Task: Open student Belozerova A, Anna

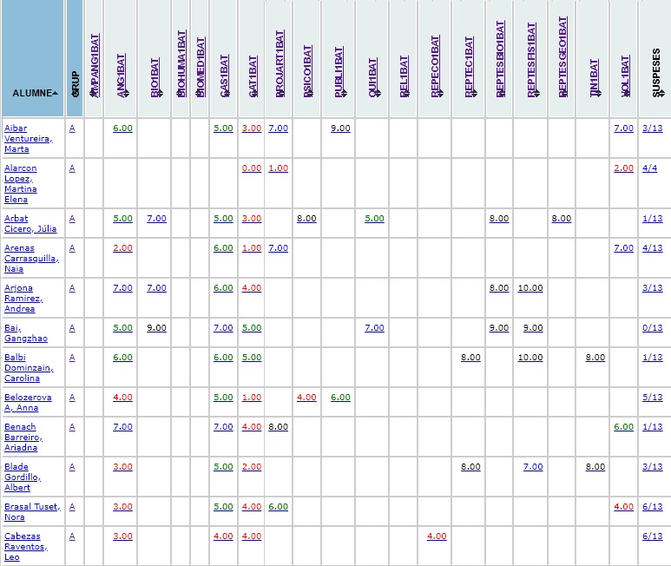Action: click(28, 402)
